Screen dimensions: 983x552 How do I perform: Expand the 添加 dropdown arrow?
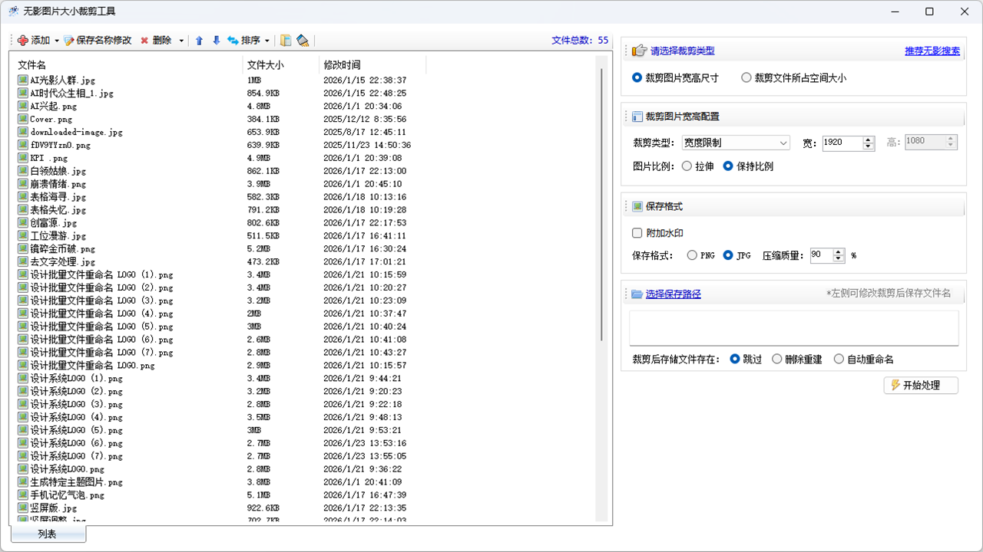coord(57,41)
